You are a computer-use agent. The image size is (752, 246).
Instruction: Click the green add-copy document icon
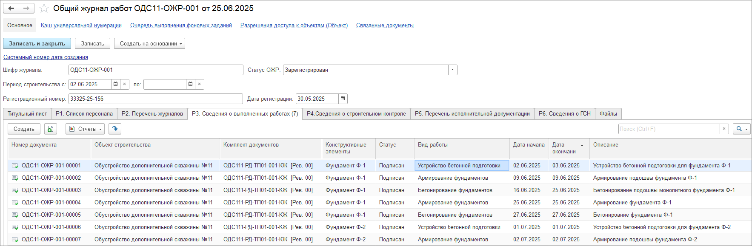(x=50, y=129)
